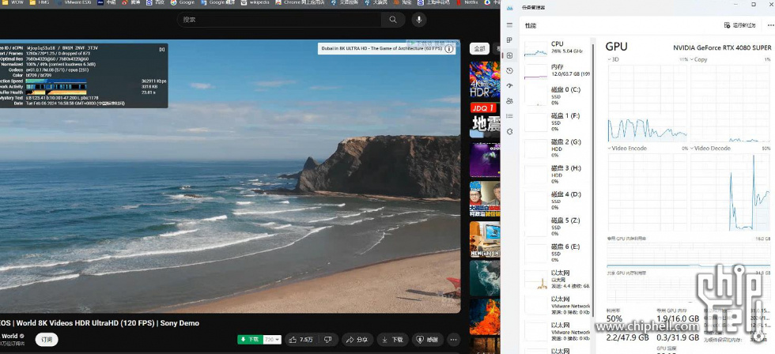Open the Netflix bookmark
This screenshot has width=775, height=354.
(x=467, y=2)
